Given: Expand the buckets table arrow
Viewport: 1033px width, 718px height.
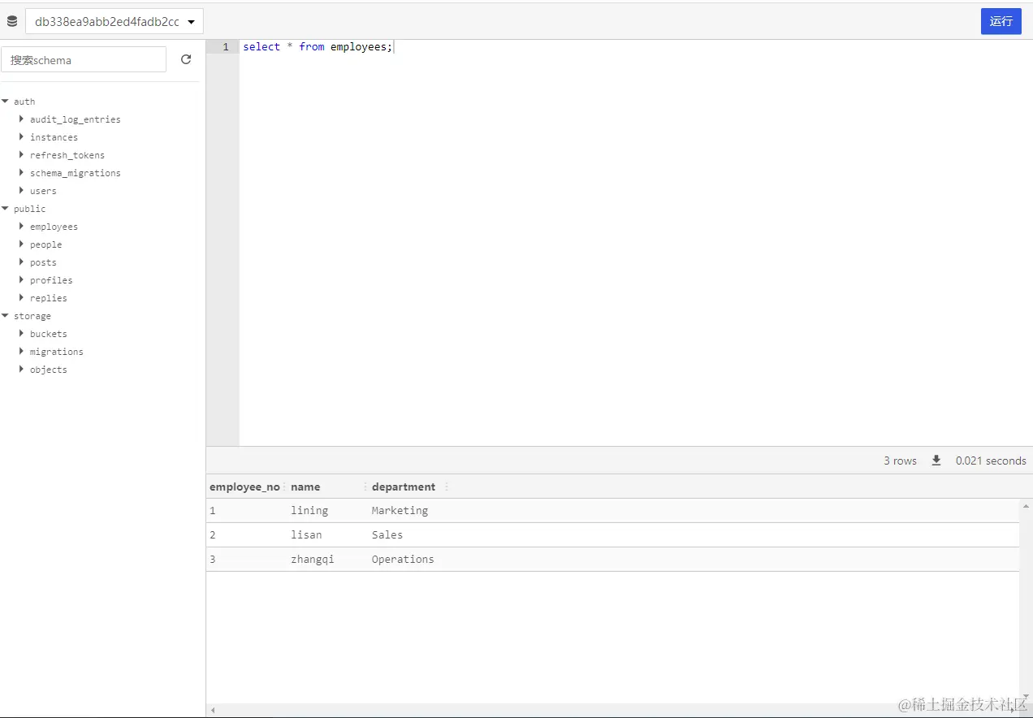Looking at the screenshot, I should pyautogui.click(x=22, y=333).
